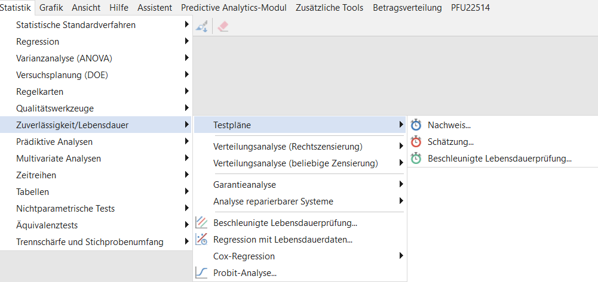Click the brush icon in the toolbar
Screen dimensions: 598x282
pos(201,26)
